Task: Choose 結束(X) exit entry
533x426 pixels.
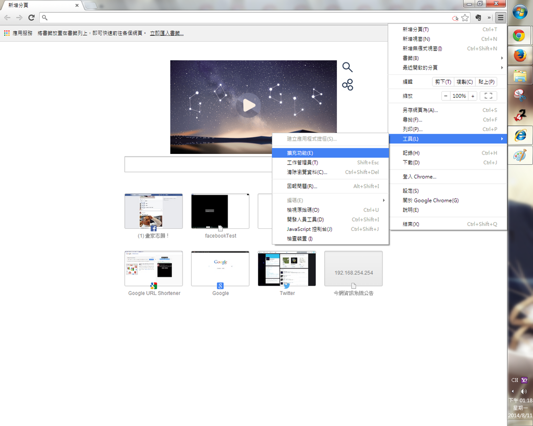Action: [x=448, y=224]
